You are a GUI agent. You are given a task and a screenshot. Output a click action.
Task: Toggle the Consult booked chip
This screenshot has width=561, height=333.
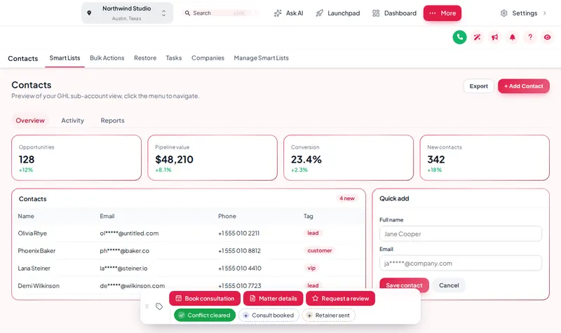pyautogui.click(x=269, y=315)
